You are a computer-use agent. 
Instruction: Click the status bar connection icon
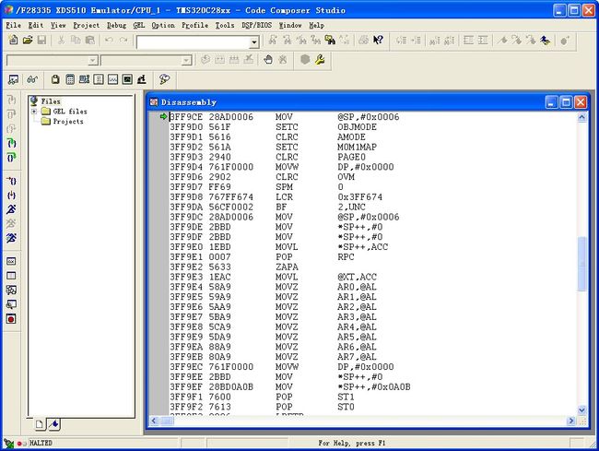8,443
